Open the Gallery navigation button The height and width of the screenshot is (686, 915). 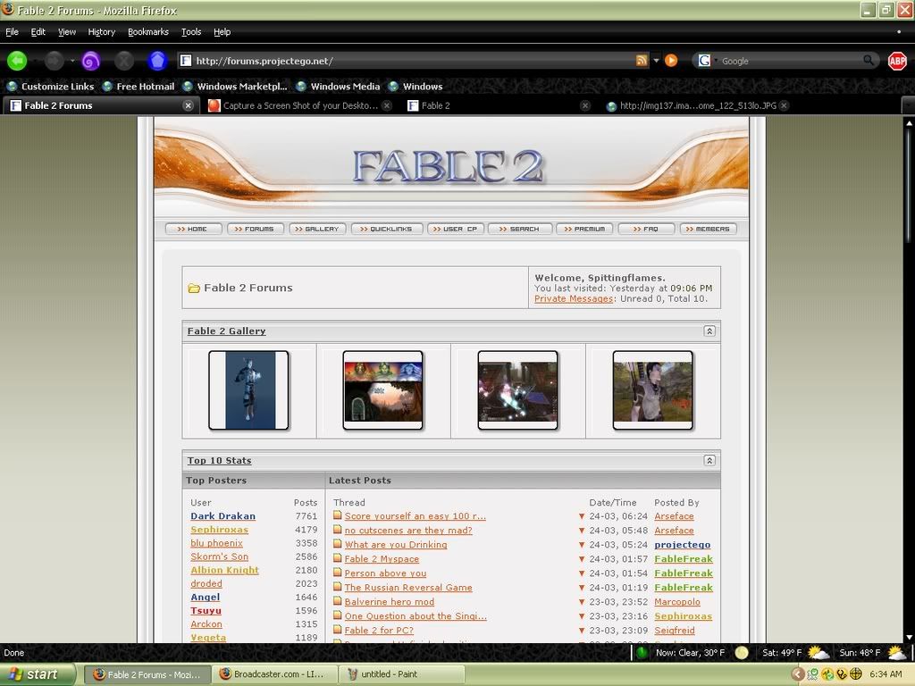click(x=317, y=230)
